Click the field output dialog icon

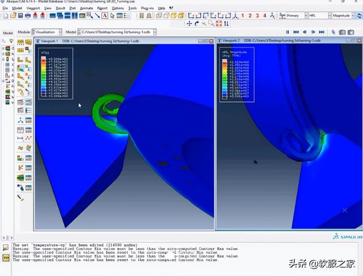(x=282, y=16)
